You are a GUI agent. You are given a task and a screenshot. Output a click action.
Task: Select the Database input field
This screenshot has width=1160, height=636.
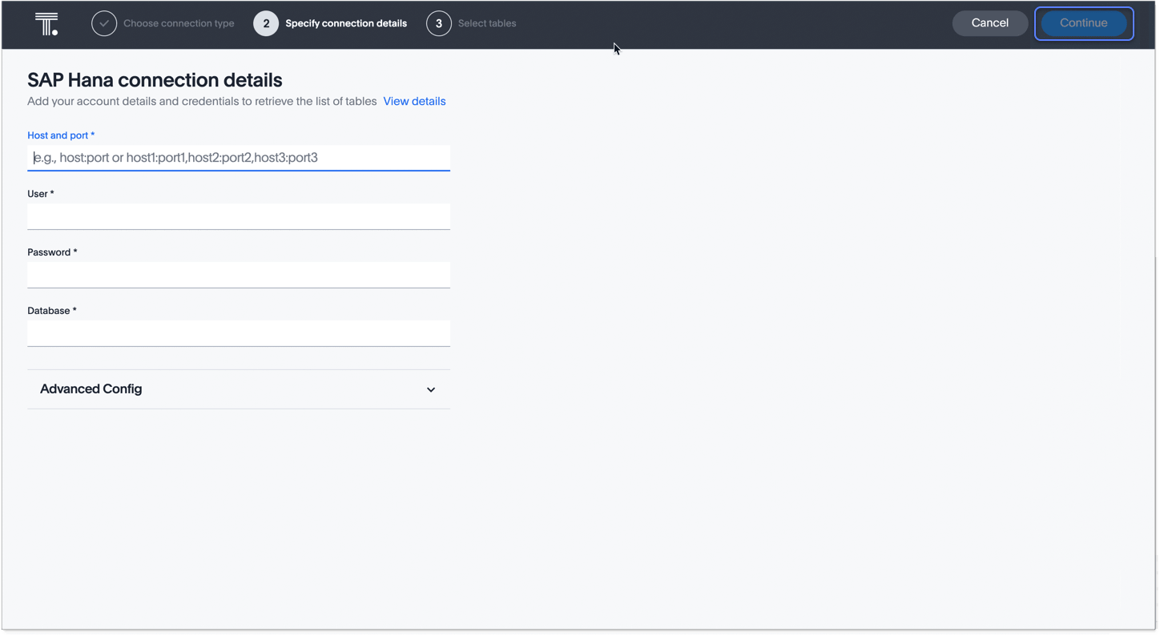[239, 333]
